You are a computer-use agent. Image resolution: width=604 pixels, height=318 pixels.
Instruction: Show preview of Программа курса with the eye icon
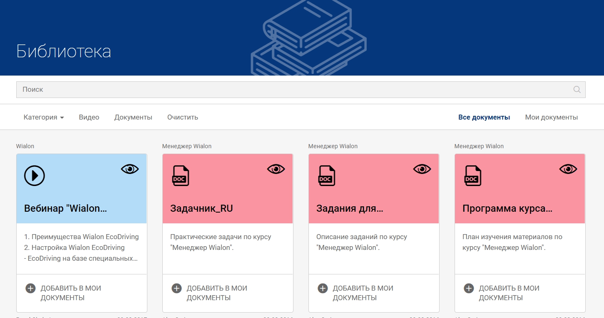(568, 169)
